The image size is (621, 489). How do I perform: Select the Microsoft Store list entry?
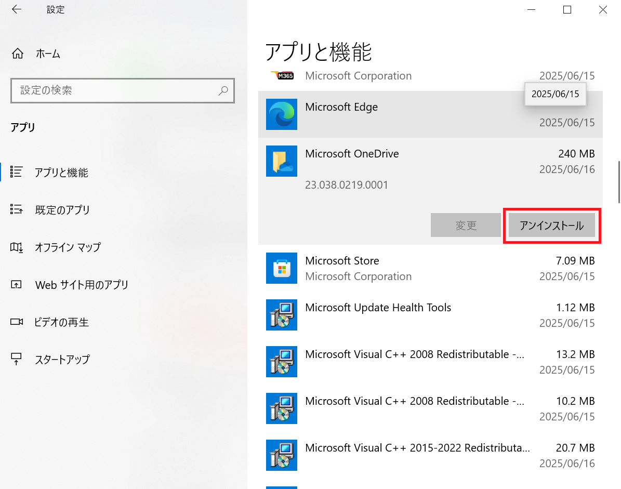click(430, 268)
